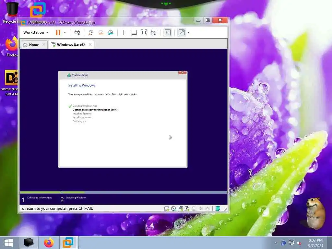Screen dimensions: 332x249
Task: Select the VMware Workstation desktop shortcut
Action: (38, 9)
